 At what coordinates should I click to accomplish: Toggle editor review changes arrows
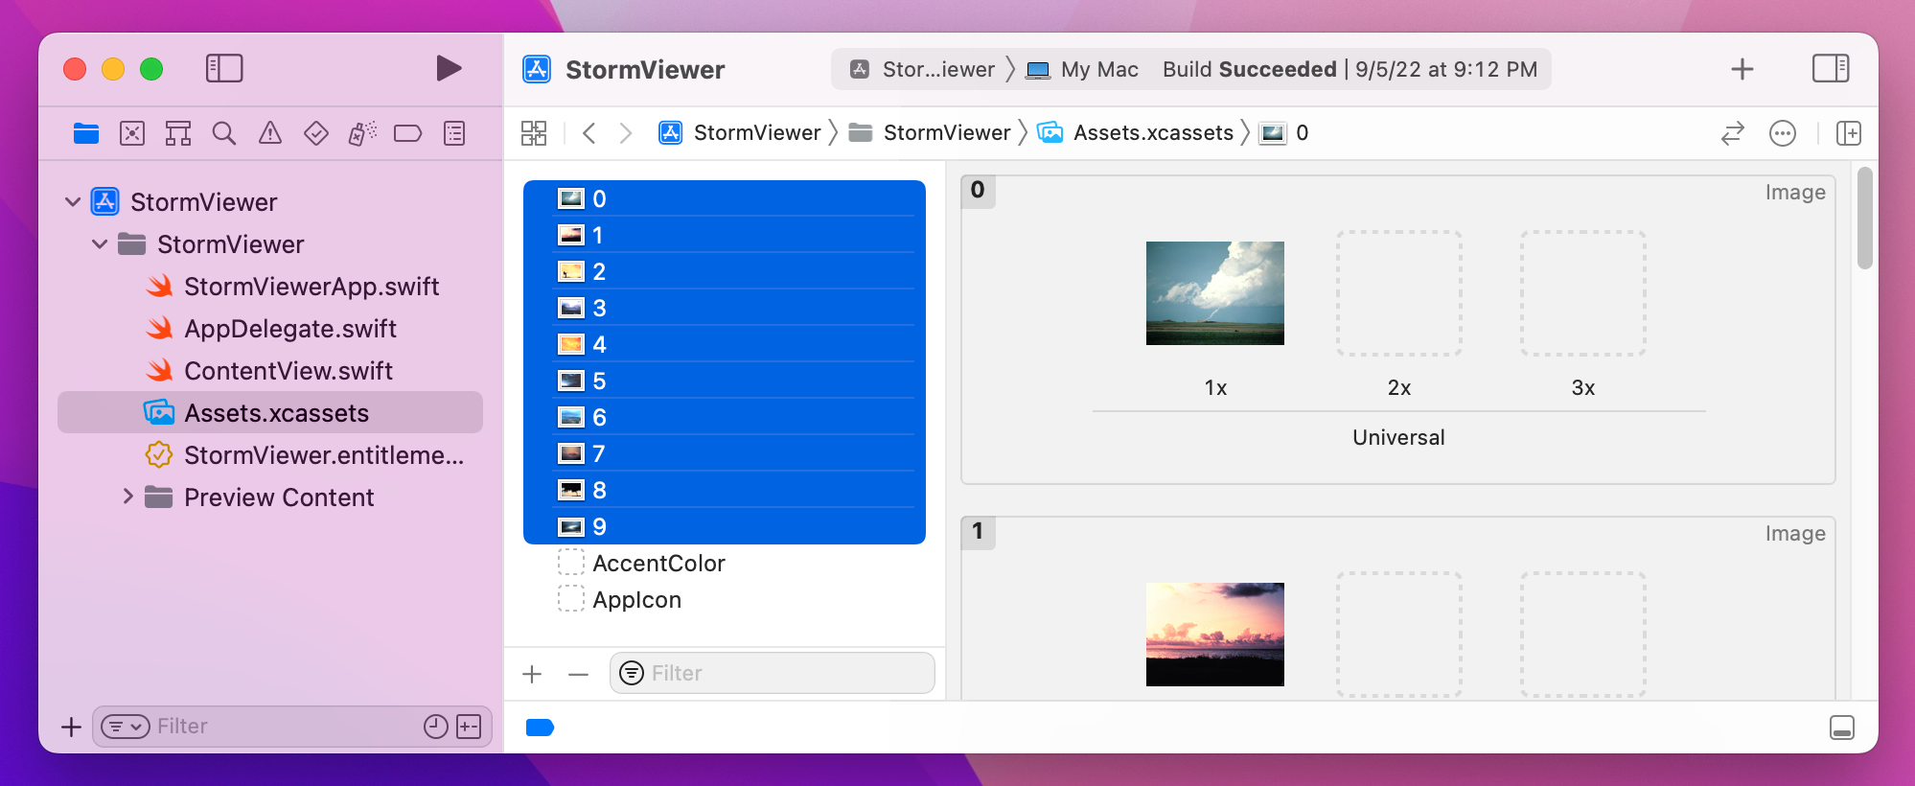tap(1733, 133)
